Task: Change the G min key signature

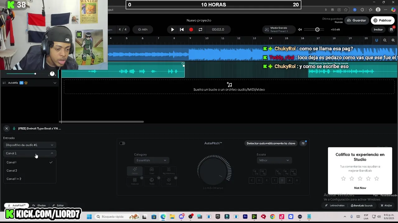Action: [143, 29]
